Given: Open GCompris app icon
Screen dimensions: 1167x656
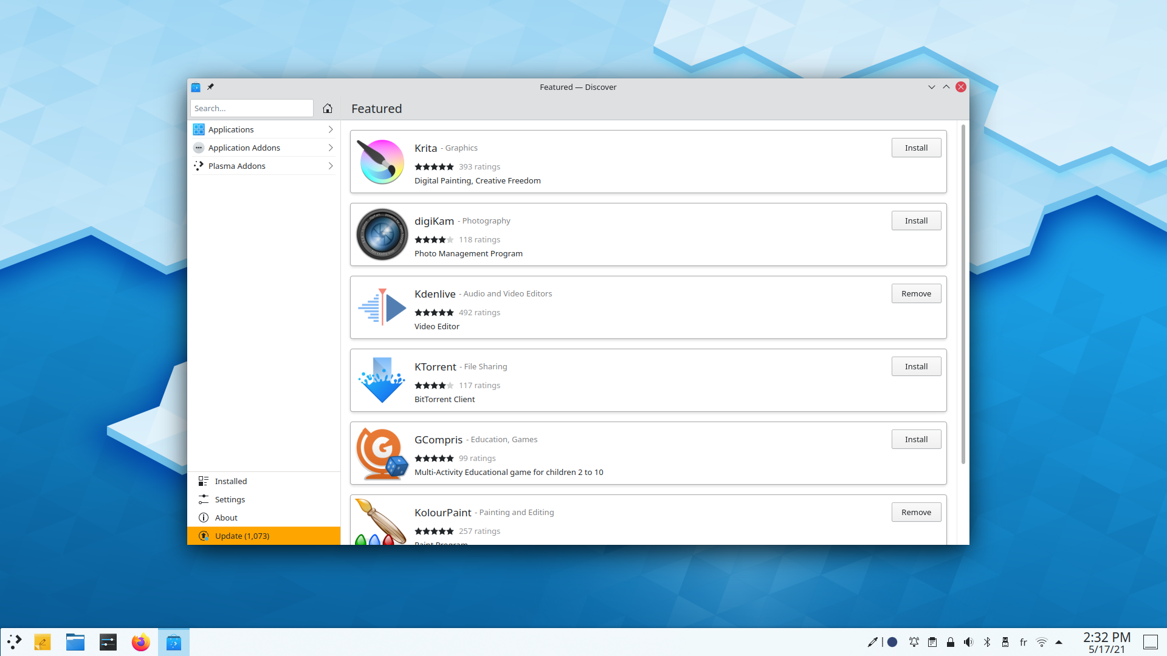Looking at the screenshot, I should coord(382,453).
